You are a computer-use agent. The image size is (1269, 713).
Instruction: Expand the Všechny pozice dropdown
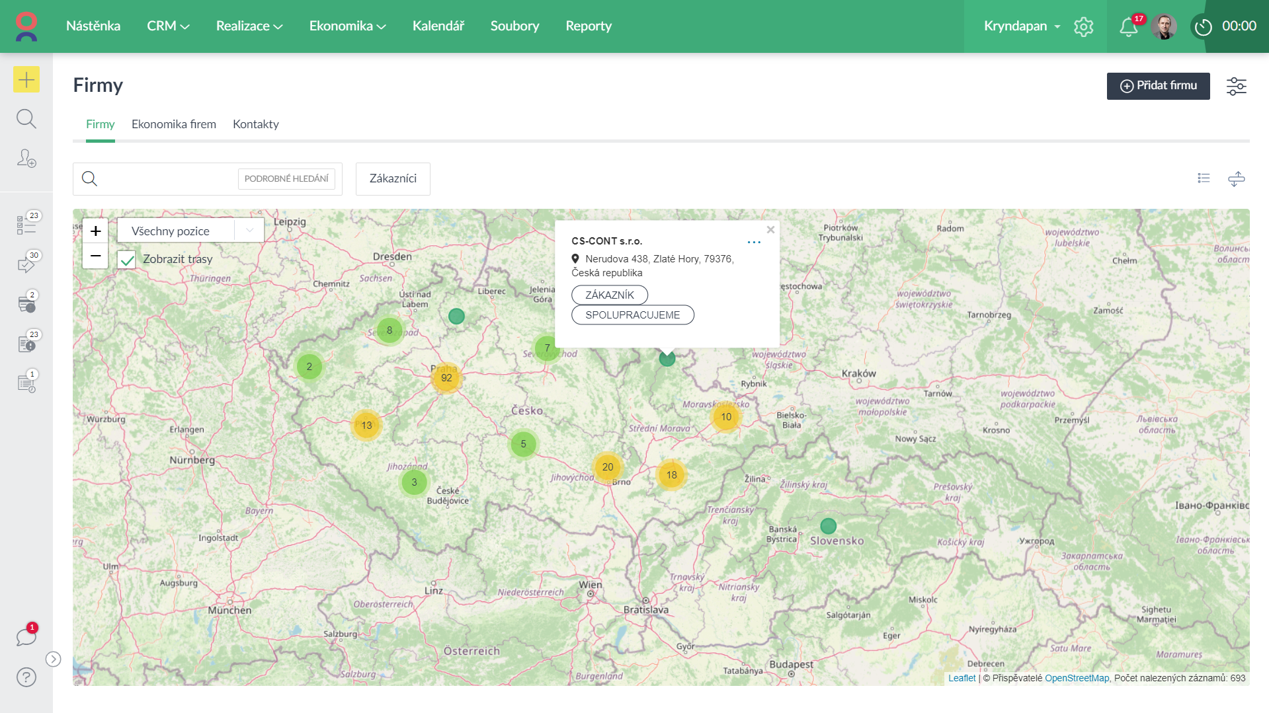click(x=190, y=231)
